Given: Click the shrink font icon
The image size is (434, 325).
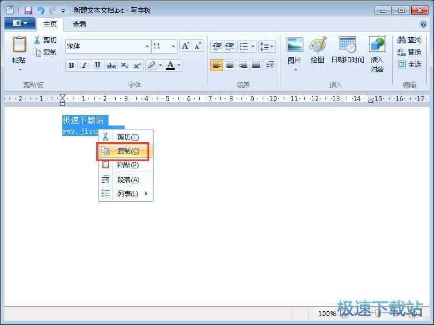Looking at the screenshot, I should (x=198, y=46).
